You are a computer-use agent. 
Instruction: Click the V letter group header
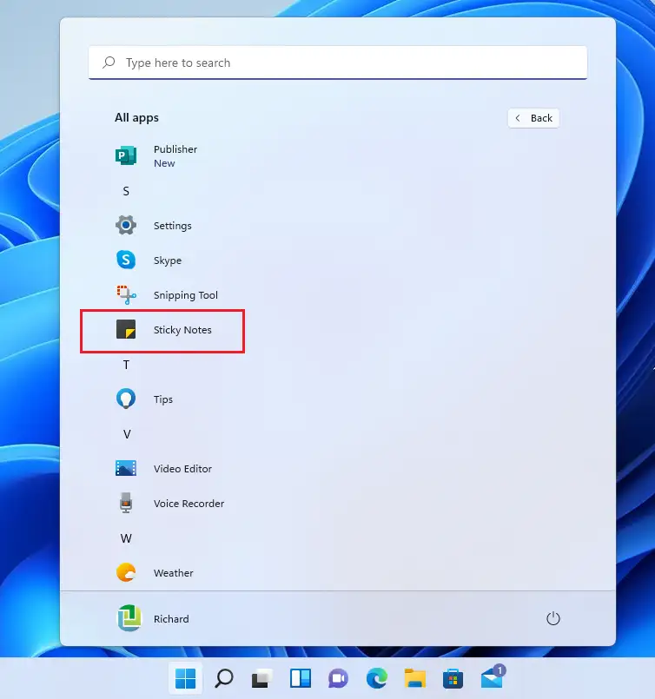[x=127, y=434]
